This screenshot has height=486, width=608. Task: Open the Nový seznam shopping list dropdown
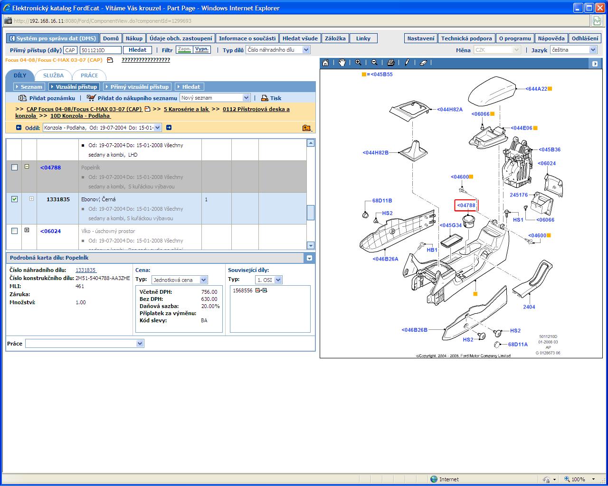tap(246, 98)
